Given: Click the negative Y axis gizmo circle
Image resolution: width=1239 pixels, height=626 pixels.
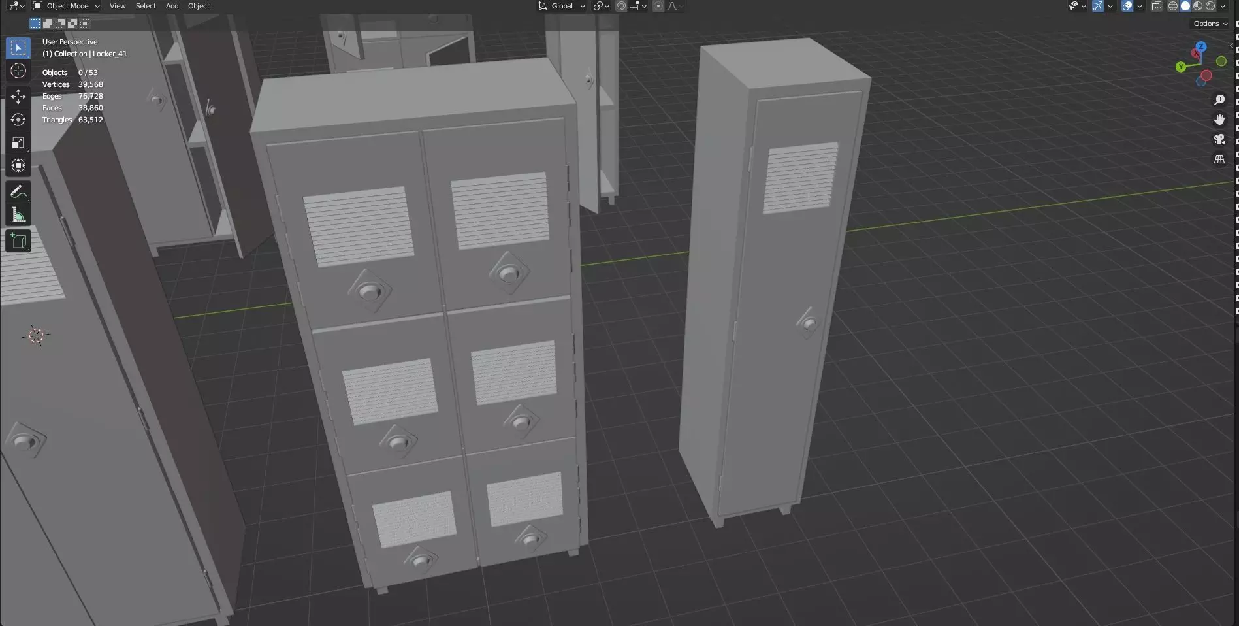Looking at the screenshot, I should (x=1221, y=61).
